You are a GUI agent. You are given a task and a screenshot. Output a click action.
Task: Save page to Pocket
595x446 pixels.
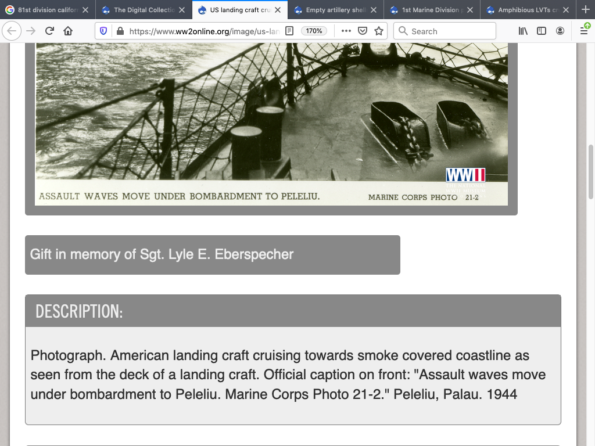tap(363, 31)
